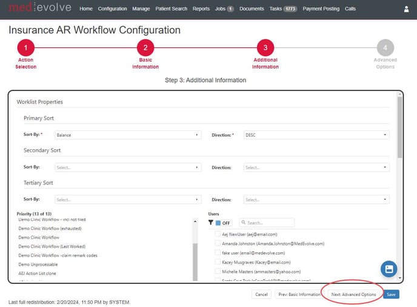Click Next: Advanced Options button
Screen dimensions: 417x307
coord(354,294)
